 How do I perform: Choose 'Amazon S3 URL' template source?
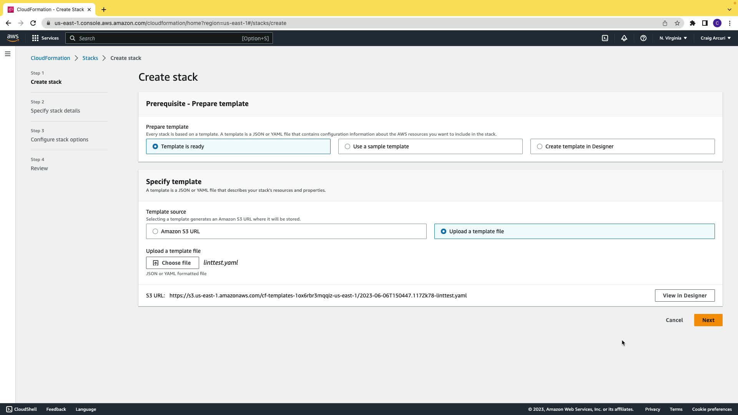[155, 231]
